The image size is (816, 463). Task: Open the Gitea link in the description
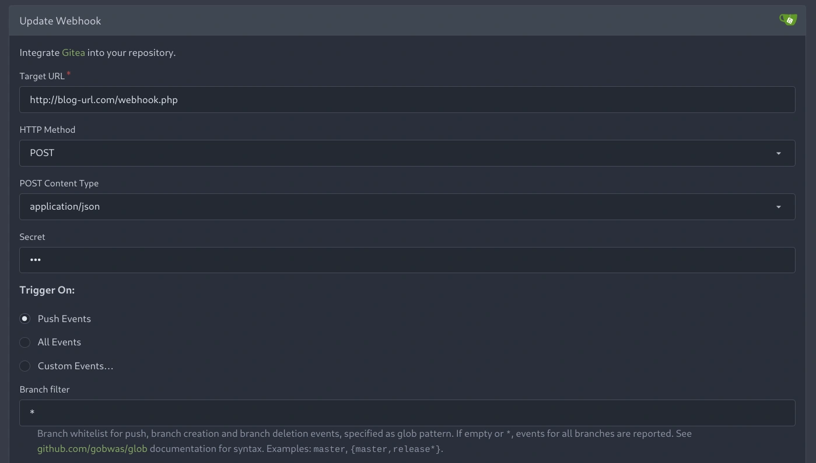[x=73, y=52]
